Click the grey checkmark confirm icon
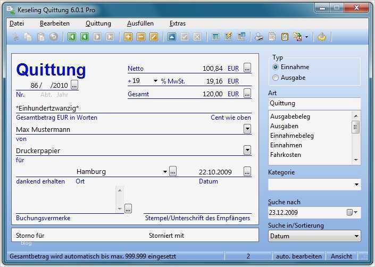Screen dimensions: 375x267 [x=185, y=37]
